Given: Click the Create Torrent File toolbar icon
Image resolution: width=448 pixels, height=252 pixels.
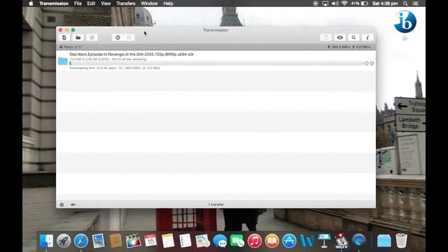Looking at the screenshot, I should tap(64, 37).
